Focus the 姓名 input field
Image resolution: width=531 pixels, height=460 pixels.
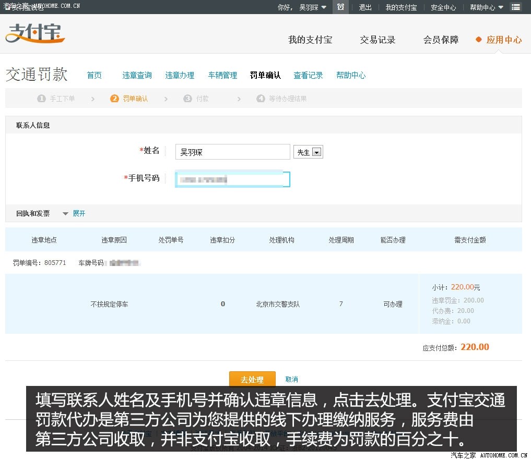pyautogui.click(x=233, y=152)
